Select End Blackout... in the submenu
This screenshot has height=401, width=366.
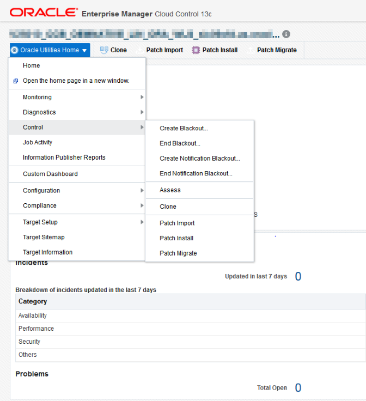[200, 143]
